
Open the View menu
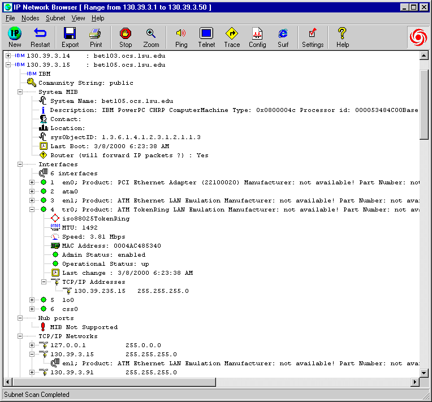point(78,18)
